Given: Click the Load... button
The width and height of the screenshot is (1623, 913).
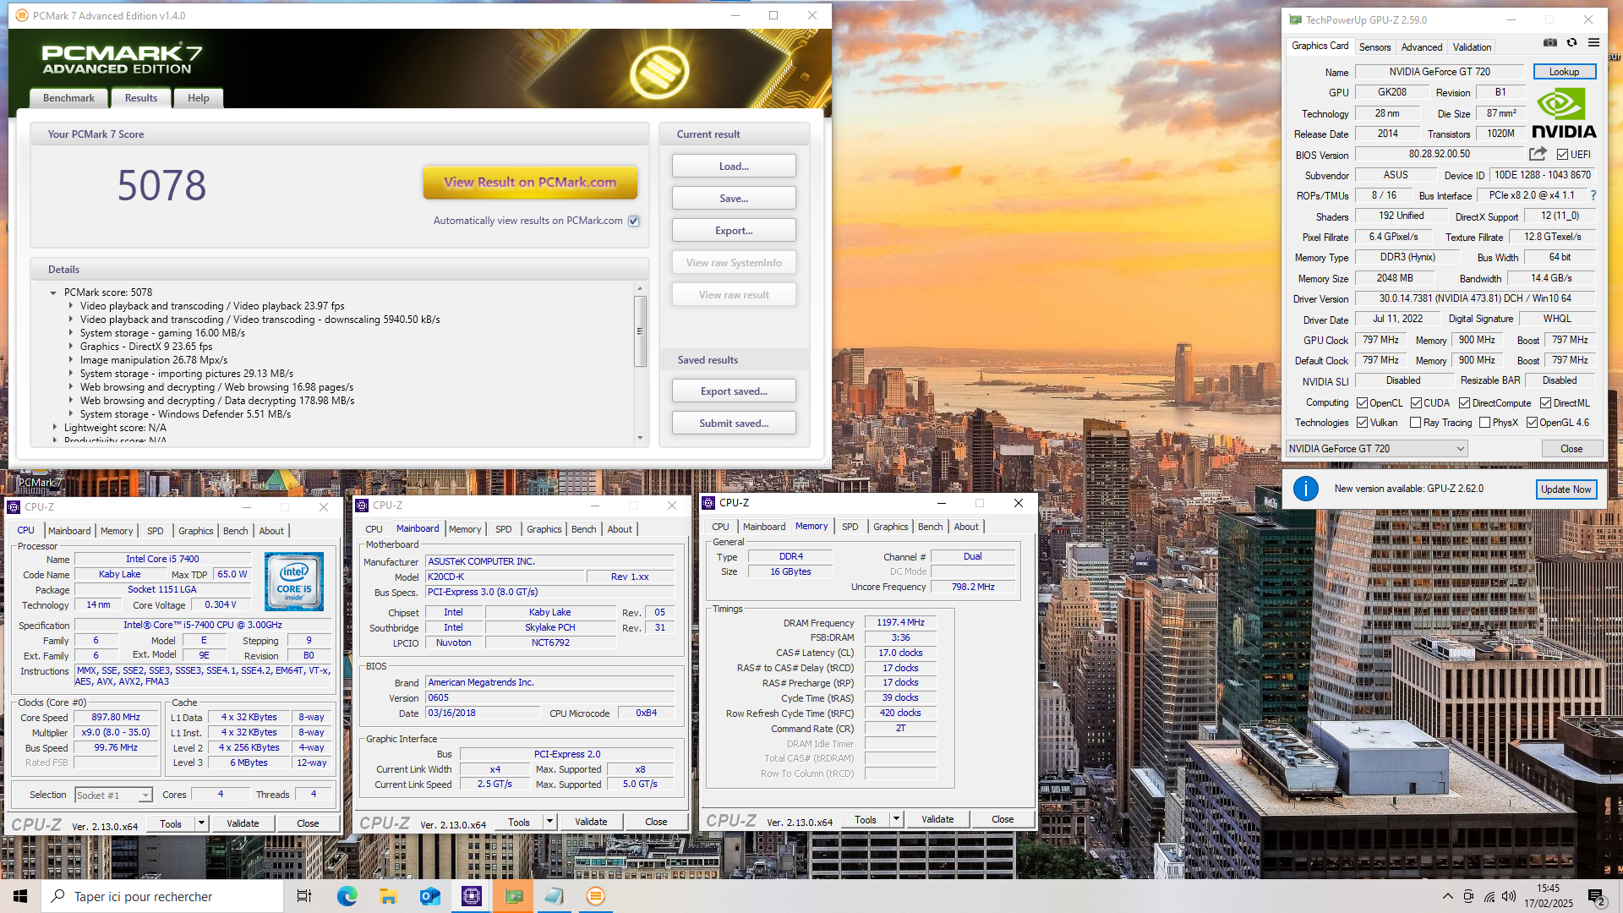Looking at the screenshot, I should click(x=734, y=167).
